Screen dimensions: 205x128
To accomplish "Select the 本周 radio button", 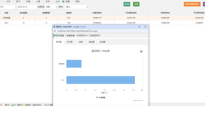I will click(24, 1).
